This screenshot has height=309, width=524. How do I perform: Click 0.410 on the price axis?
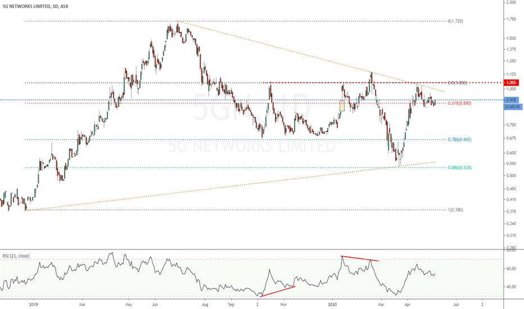pos(511,200)
